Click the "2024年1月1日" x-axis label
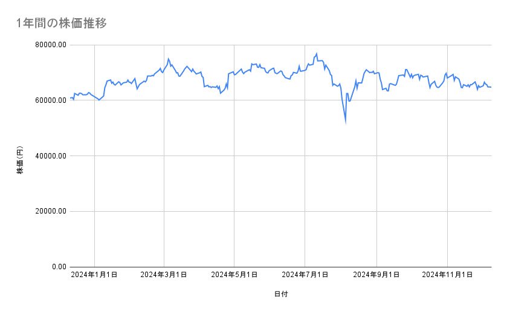Viewport: 507px width, 314px height. click(x=94, y=275)
